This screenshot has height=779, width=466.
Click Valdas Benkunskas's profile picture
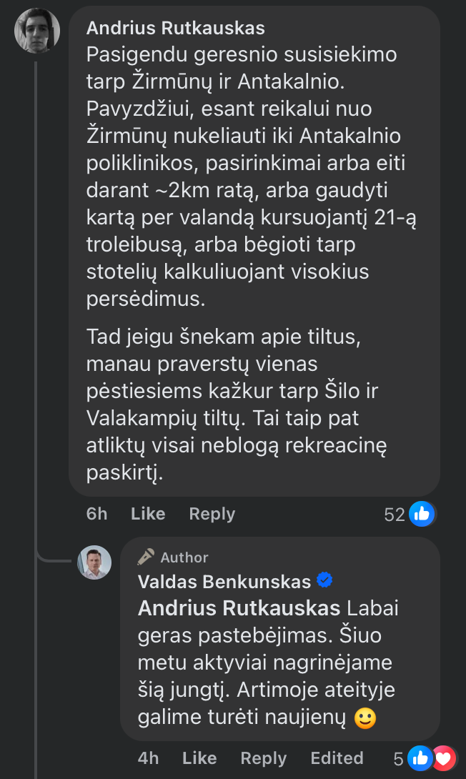click(x=94, y=562)
